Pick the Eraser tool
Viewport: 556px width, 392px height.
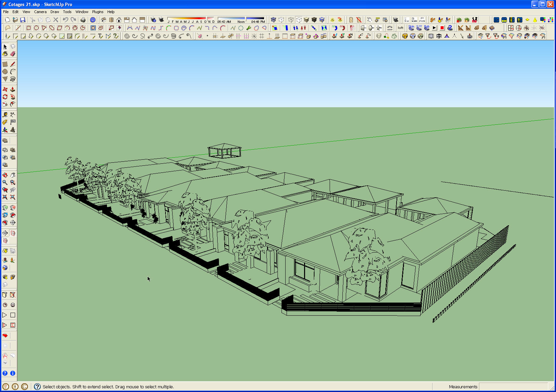pos(13,54)
